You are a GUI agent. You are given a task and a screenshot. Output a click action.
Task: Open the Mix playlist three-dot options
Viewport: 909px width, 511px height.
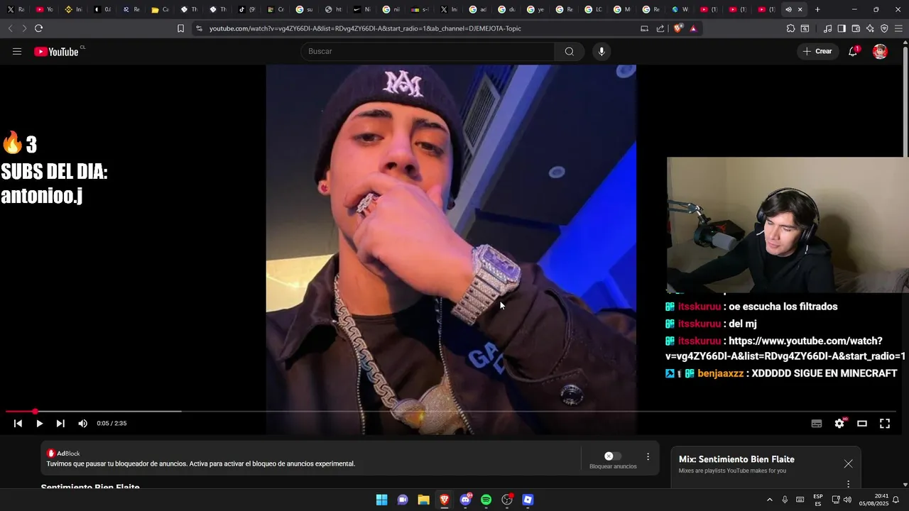pyautogui.click(x=848, y=483)
